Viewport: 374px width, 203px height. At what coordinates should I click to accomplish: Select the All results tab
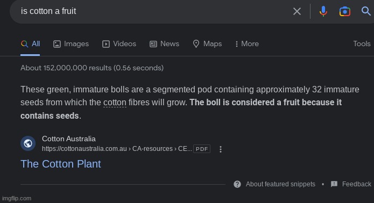[30, 44]
